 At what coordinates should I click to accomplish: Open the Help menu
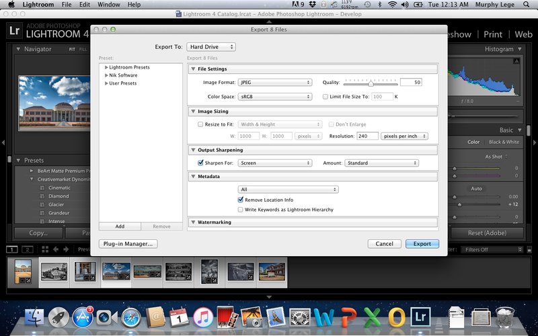134,5
